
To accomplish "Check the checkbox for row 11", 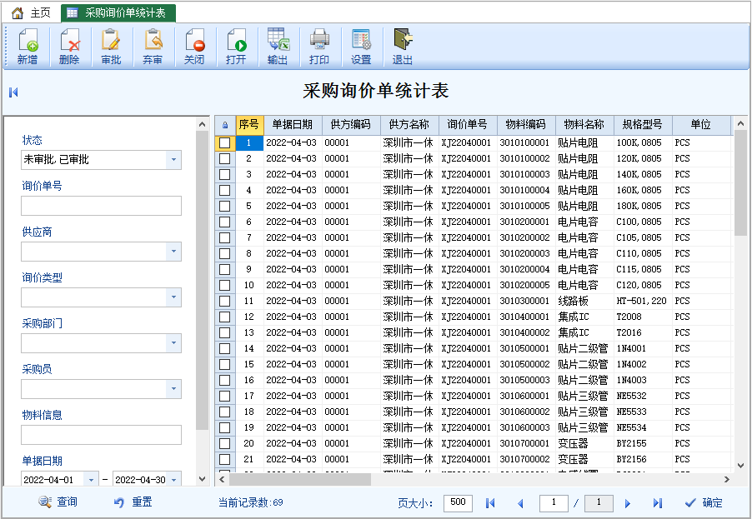I will click(224, 301).
